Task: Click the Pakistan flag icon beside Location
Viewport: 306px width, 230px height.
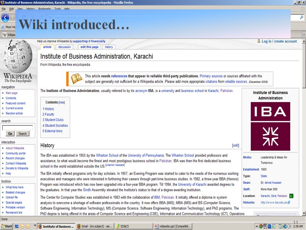Action: pos(291,196)
